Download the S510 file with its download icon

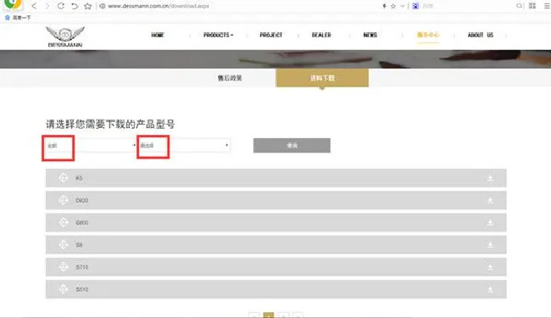point(490,289)
